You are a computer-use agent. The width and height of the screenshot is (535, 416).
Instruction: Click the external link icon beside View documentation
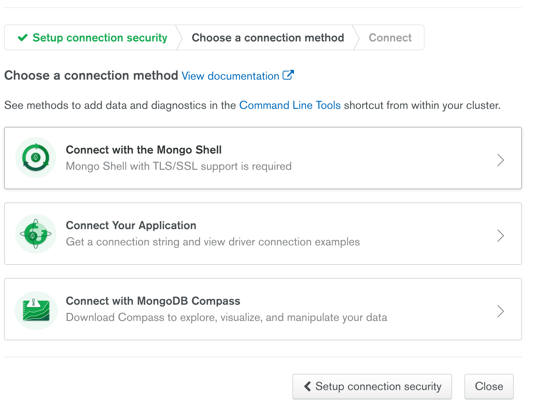click(289, 74)
